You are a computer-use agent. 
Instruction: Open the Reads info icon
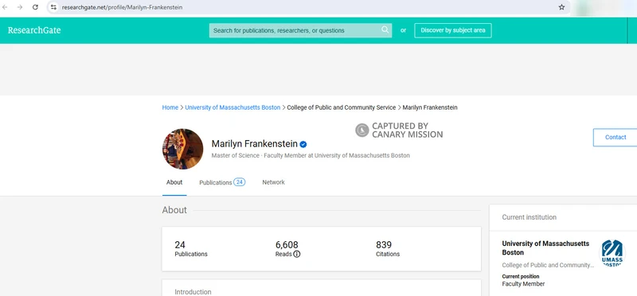click(x=297, y=254)
